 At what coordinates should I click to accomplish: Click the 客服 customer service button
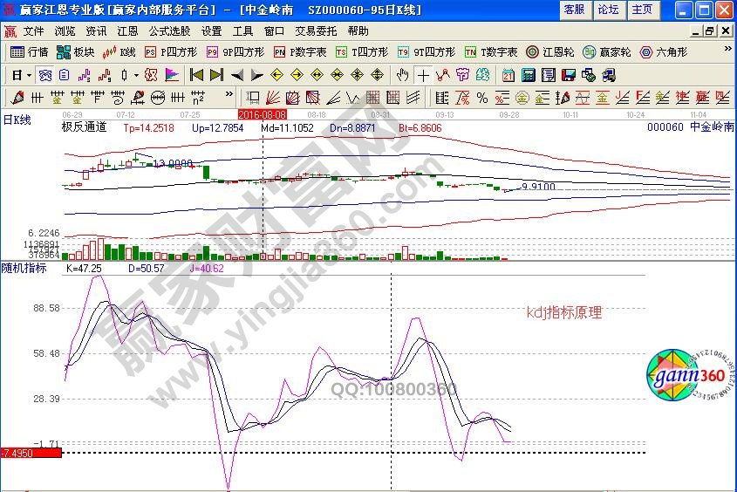click(x=574, y=9)
